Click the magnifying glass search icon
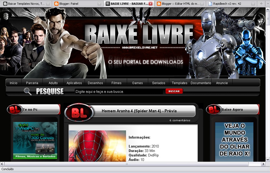Image resolution: width=270 pixels, height=173 pixels. click(27, 91)
